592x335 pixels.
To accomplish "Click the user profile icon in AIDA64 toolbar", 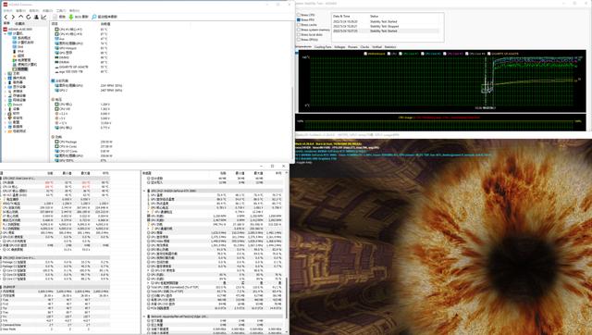I will pos(36,17).
